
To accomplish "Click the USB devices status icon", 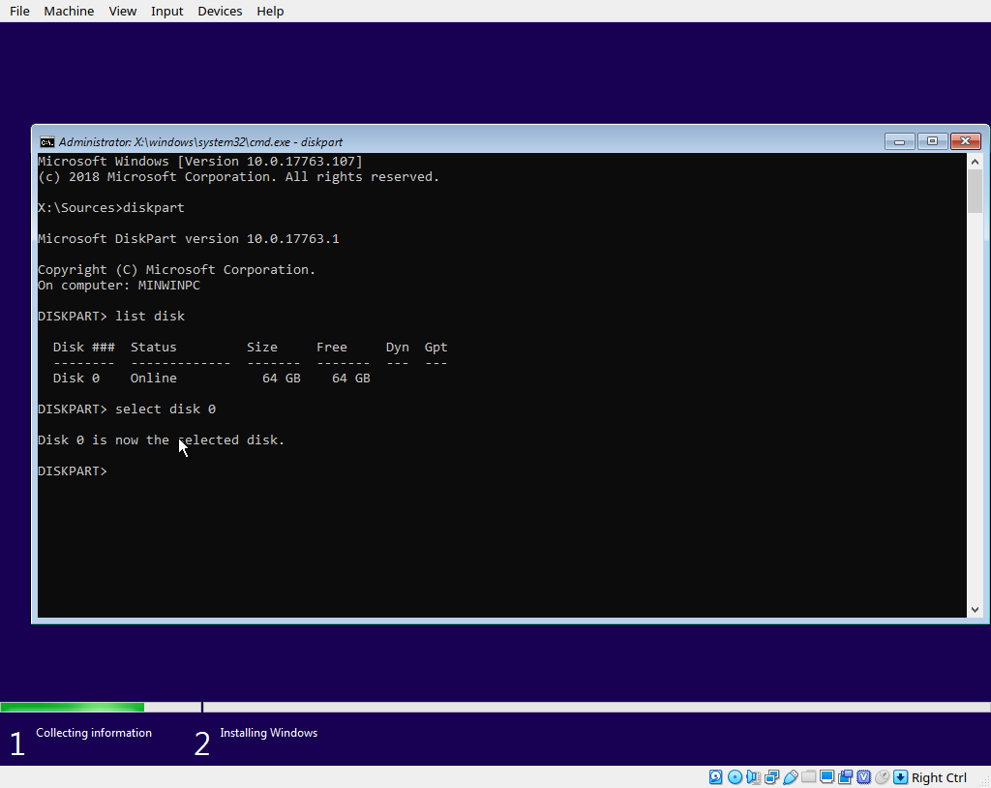I will pyautogui.click(x=790, y=777).
